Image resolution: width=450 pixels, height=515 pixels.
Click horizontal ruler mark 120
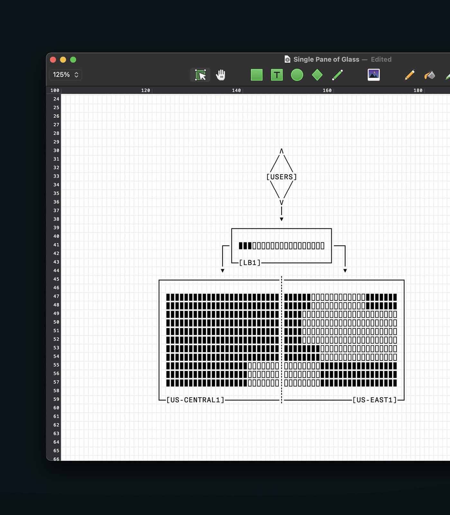click(146, 90)
